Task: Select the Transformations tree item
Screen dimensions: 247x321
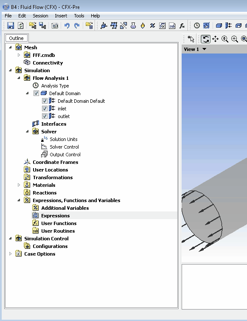Action: pos(53,177)
